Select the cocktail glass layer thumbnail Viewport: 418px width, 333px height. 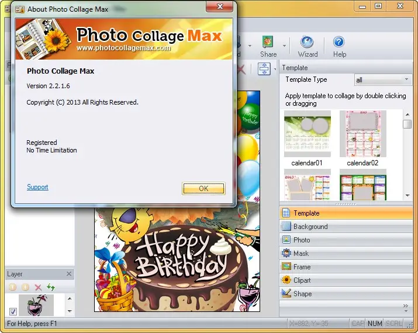pyautogui.click(x=36, y=305)
